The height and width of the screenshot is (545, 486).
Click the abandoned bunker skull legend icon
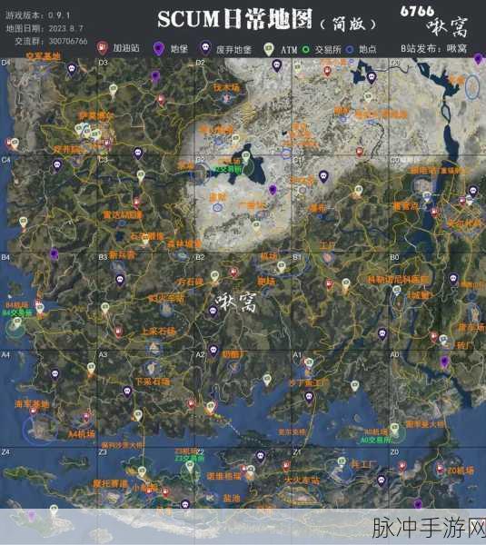point(205,48)
